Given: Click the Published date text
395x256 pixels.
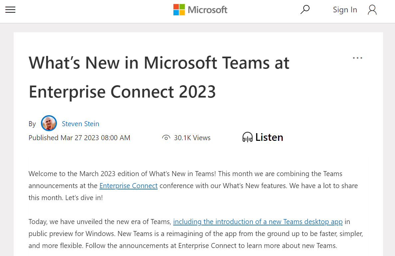Looking at the screenshot, I should click(79, 137).
